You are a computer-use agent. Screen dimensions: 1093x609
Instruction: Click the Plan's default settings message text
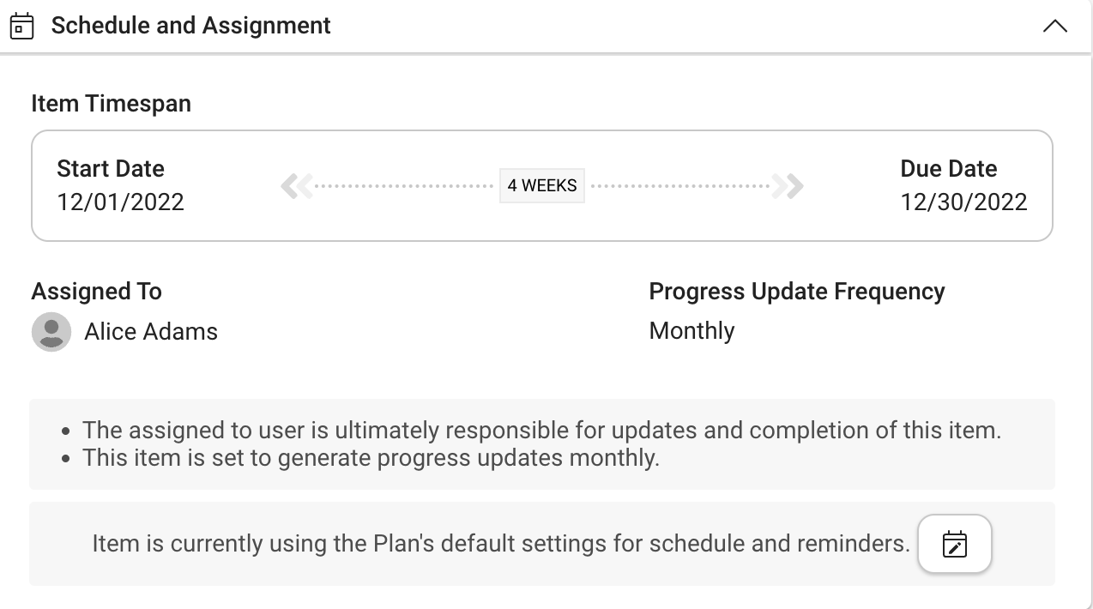pos(501,544)
